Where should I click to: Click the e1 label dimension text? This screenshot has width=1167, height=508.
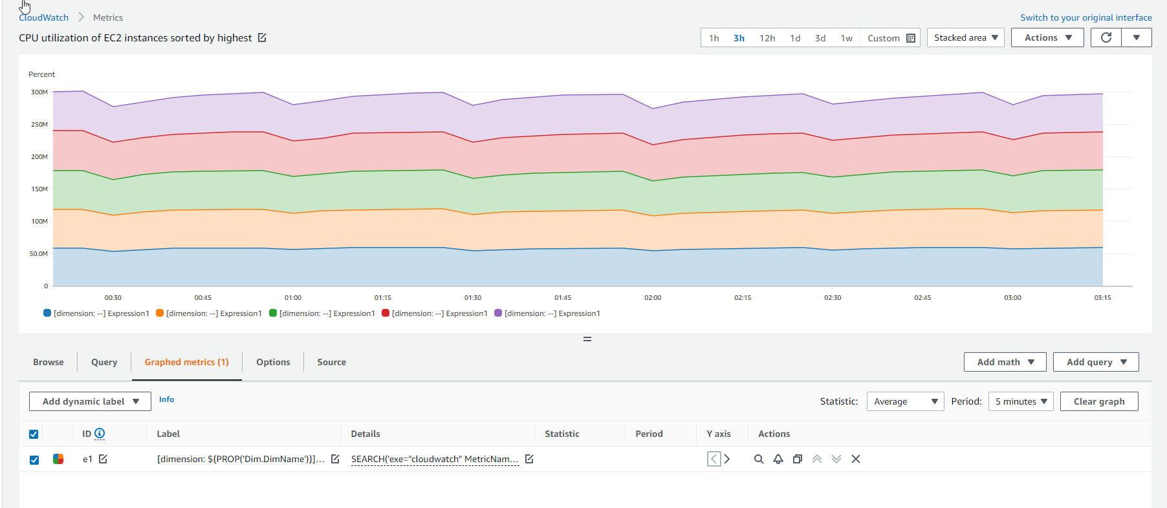coord(241,459)
